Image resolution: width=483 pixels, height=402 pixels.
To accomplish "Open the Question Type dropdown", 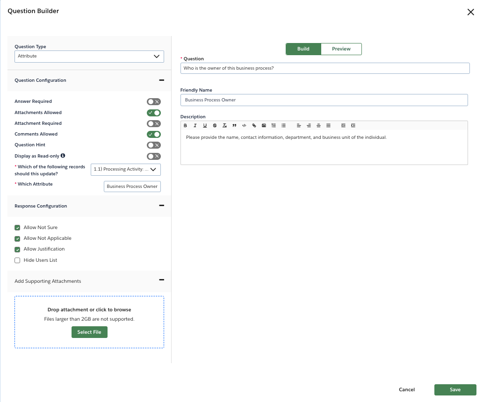I will (x=89, y=56).
